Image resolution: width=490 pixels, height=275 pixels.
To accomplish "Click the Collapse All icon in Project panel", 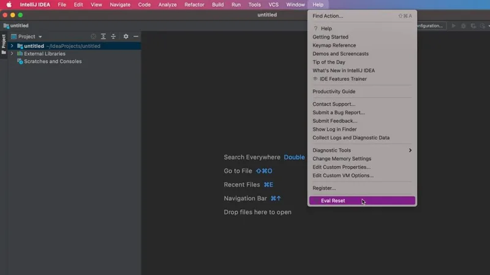I will tap(113, 37).
